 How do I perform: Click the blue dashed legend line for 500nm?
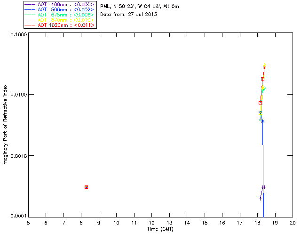click(x=30, y=9)
